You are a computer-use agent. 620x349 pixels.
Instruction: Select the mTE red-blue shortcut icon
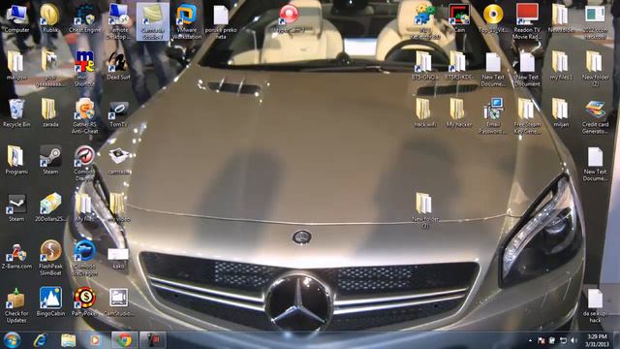tap(84, 68)
